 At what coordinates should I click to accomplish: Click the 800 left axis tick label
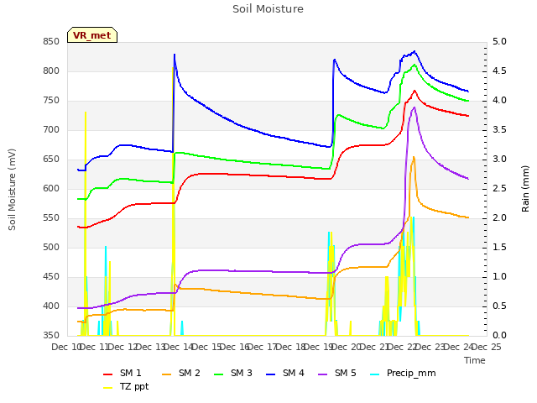click(51, 71)
